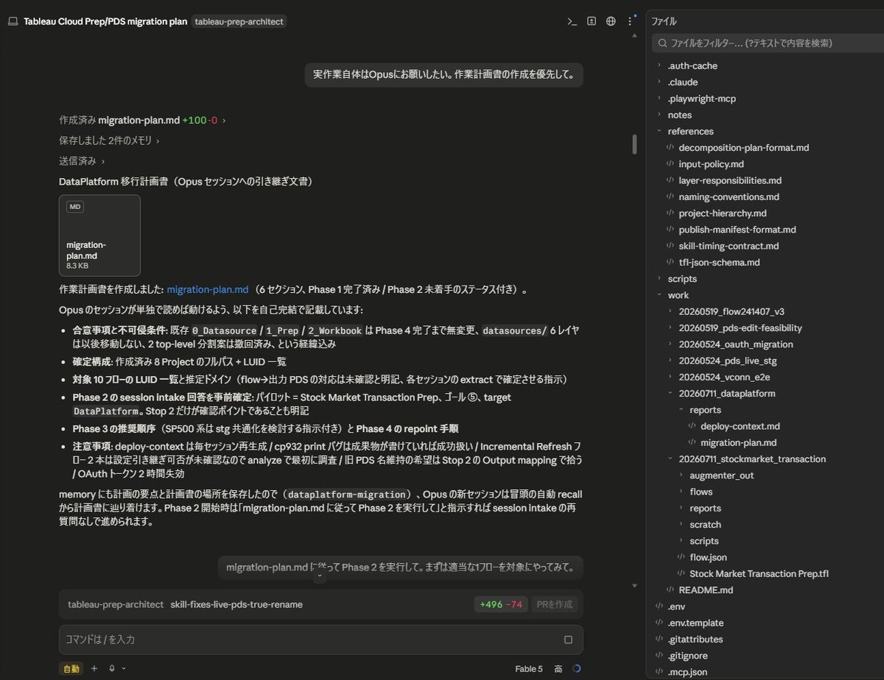Image resolution: width=884 pixels, height=680 pixels.
Task: Open the terminal panel icon
Action: [572, 21]
